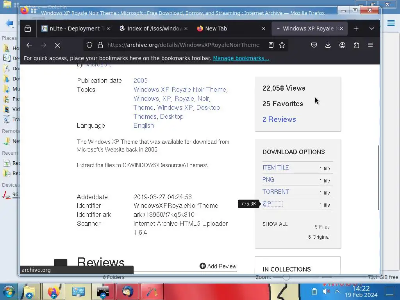Open the Royale topic link
The image size is (400, 300).
click(x=184, y=98)
